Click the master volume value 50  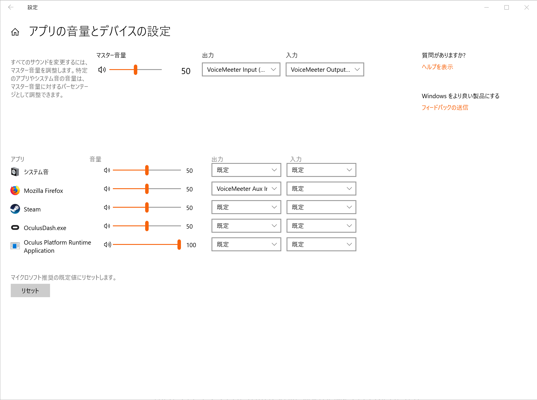tap(186, 71)
